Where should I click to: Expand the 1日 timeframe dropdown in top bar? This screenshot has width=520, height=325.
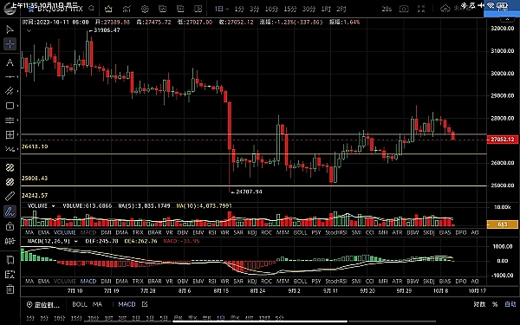pos(221,9)
